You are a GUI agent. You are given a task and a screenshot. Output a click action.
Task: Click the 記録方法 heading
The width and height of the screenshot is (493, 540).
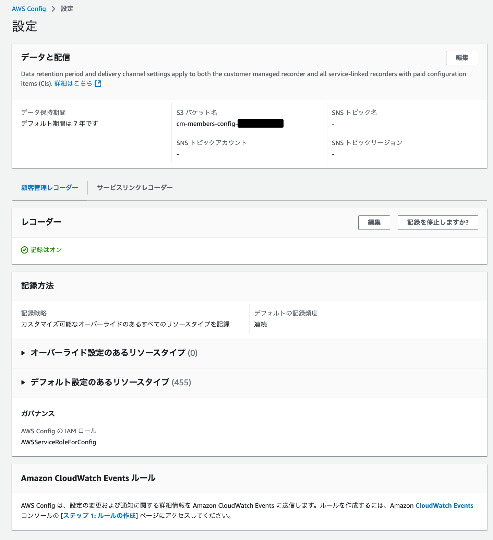coord(37,286)
